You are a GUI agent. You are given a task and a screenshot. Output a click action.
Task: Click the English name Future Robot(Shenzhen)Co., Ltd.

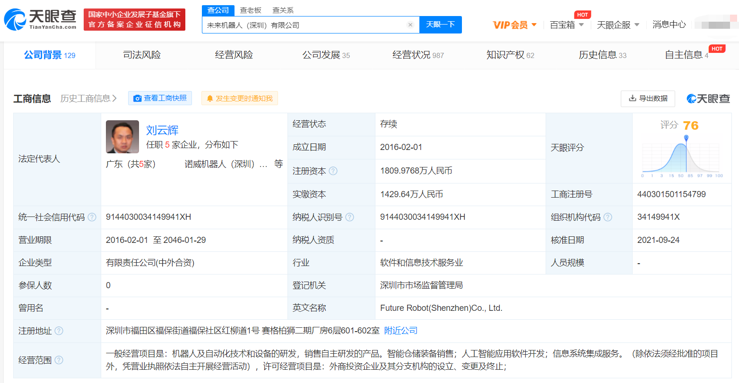(x=441, y=308)
